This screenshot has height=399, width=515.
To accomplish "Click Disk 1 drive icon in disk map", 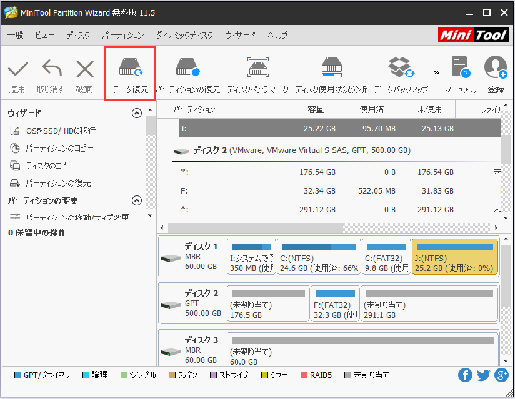I will click(x=171, y=259).
